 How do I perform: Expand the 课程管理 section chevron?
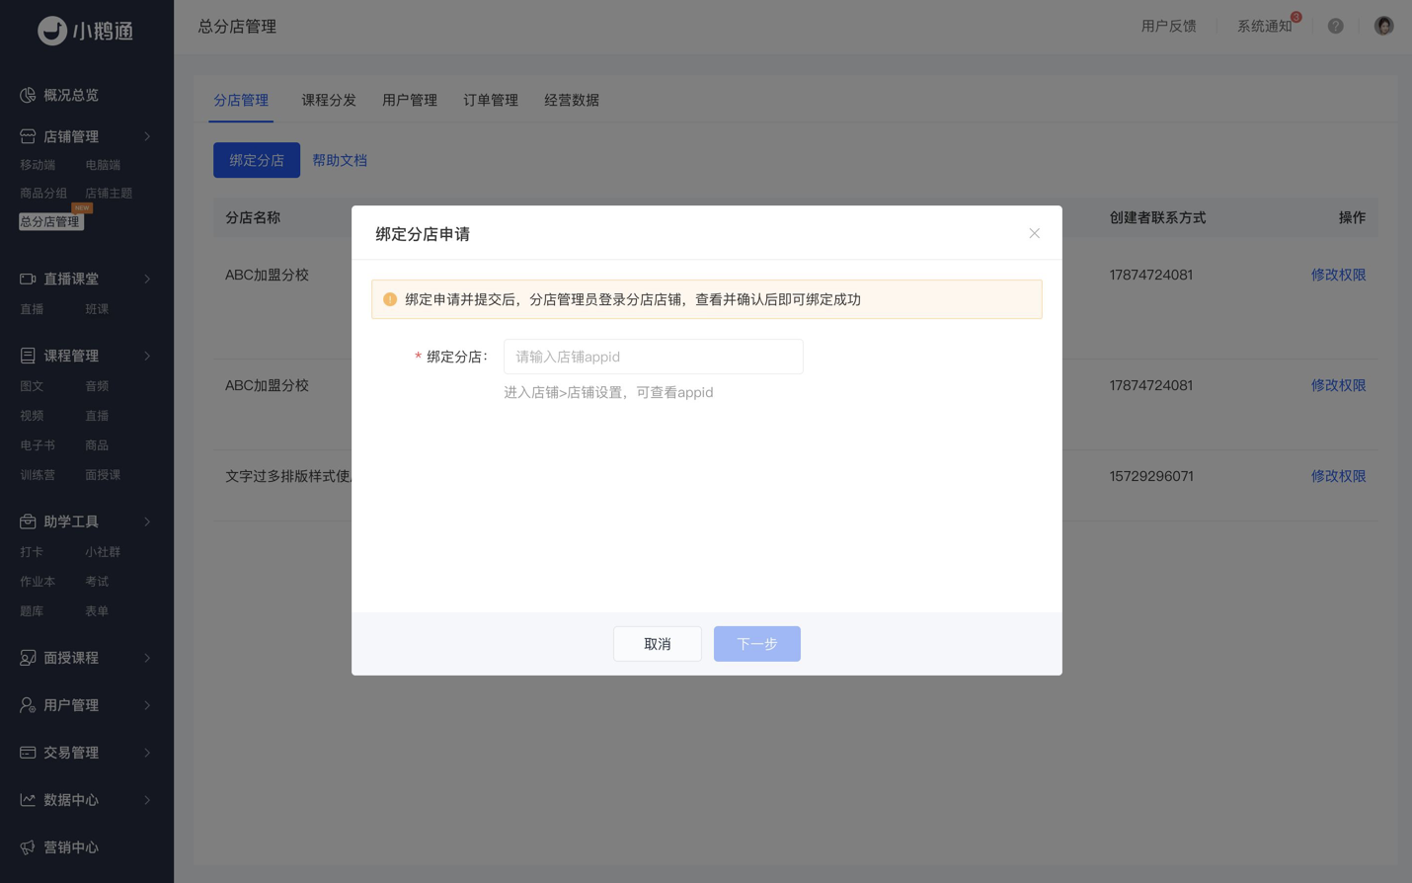point(147,356)
